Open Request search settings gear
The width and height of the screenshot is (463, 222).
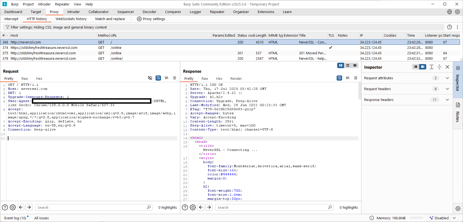[x=13, y=207]
